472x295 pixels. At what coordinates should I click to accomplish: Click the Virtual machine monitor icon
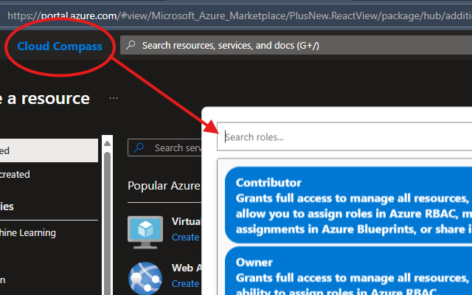(x=145, y=229)
